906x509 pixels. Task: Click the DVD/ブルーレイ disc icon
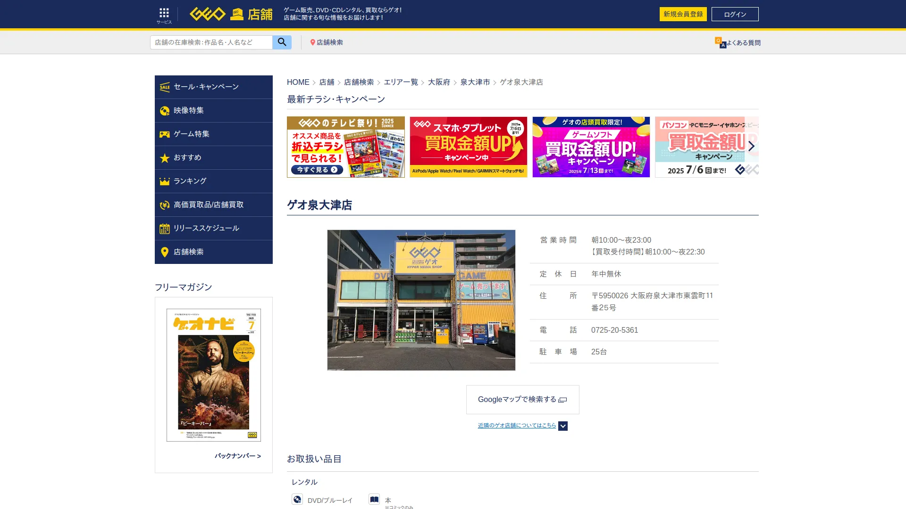[x=297, y=499]
